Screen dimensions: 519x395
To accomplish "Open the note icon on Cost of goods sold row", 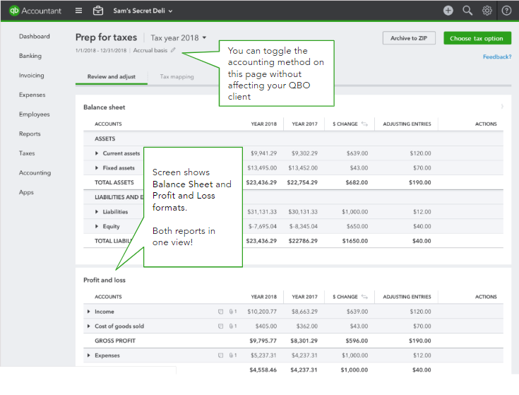I will coord(220,326).
